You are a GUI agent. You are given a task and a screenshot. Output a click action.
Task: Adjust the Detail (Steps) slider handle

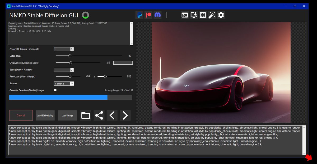click(70, 56)
